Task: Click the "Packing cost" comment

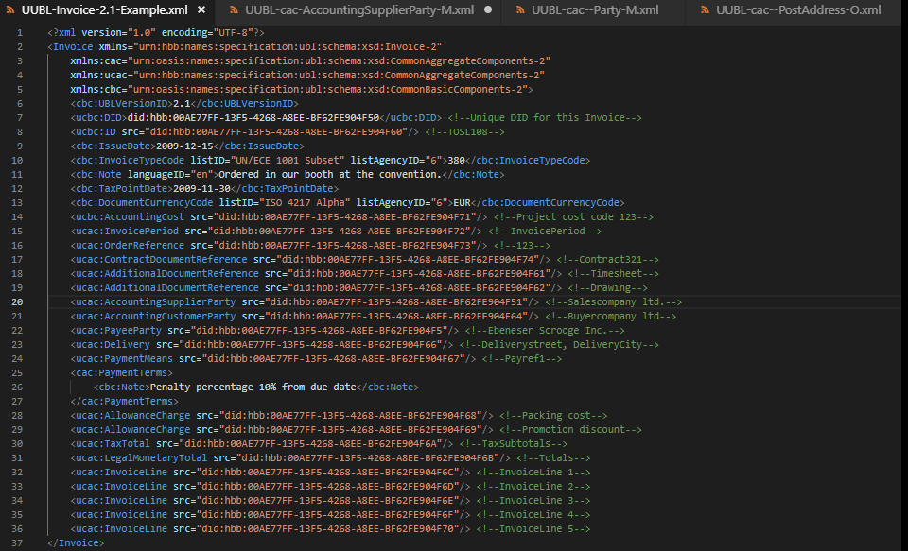Action: pos(553,416)
